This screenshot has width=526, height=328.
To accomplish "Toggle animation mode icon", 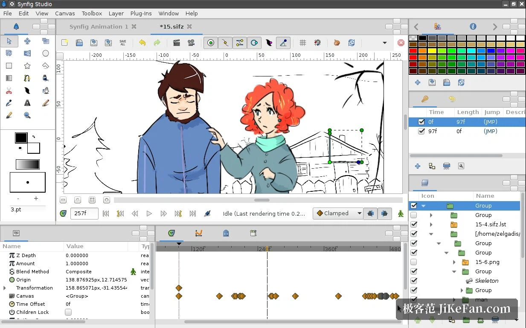I will [401, 214].
